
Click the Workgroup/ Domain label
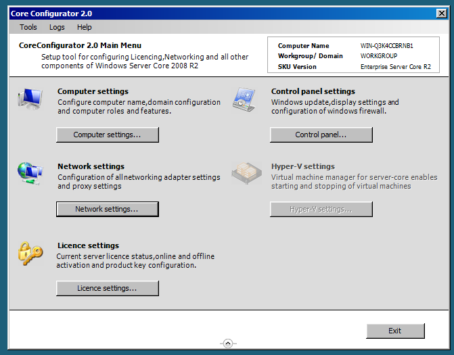[310, 56]
